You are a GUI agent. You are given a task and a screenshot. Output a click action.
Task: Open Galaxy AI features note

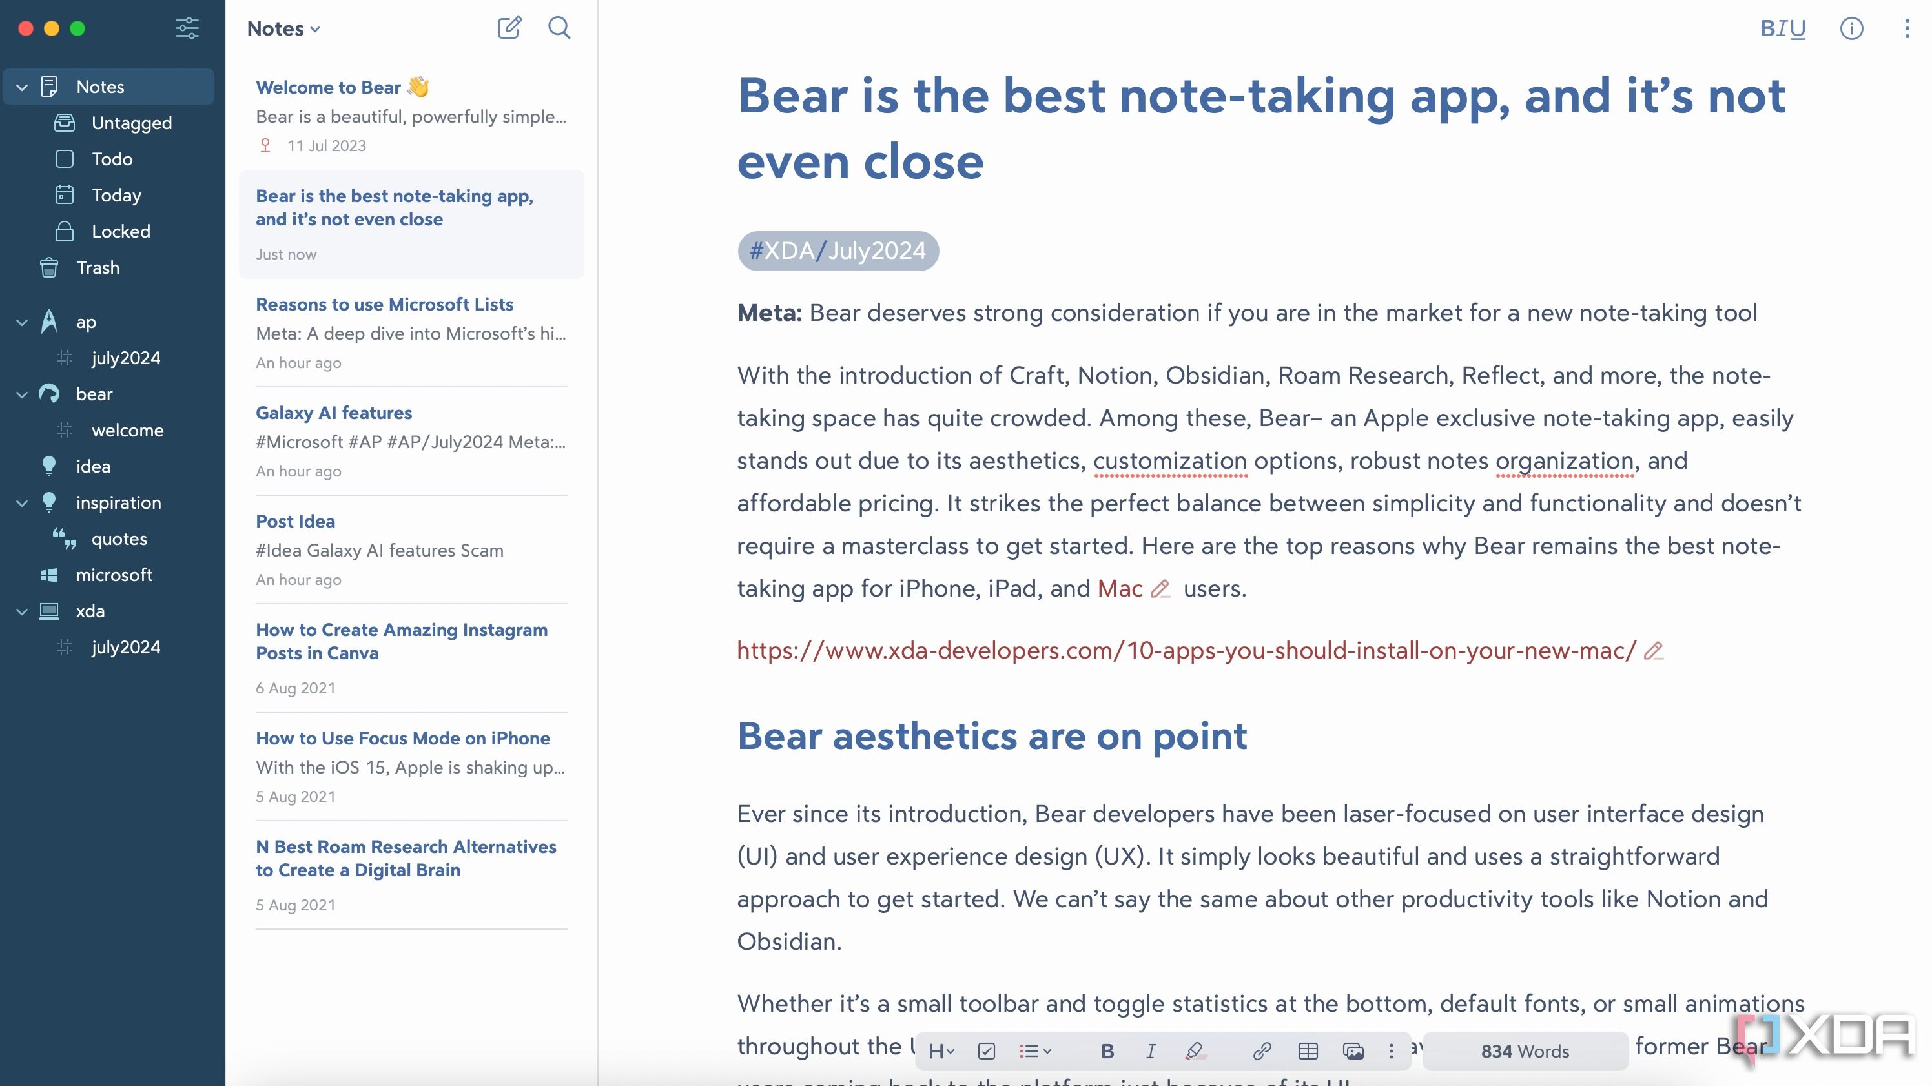(x=411, y=441)
